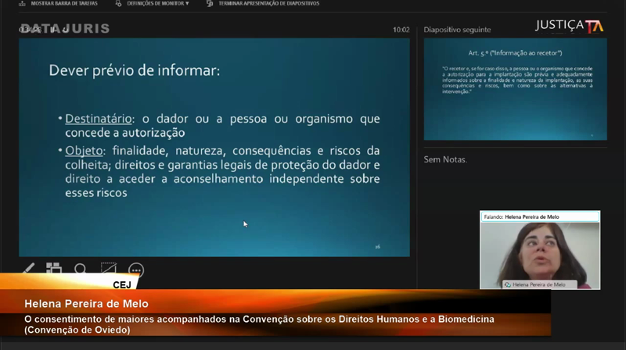Click the next slide preview thumbnail
The image size is (626, 350).
(515, 89)
